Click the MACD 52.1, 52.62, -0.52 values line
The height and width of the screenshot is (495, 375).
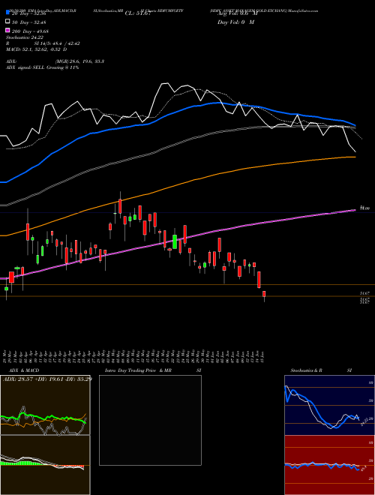36,49
